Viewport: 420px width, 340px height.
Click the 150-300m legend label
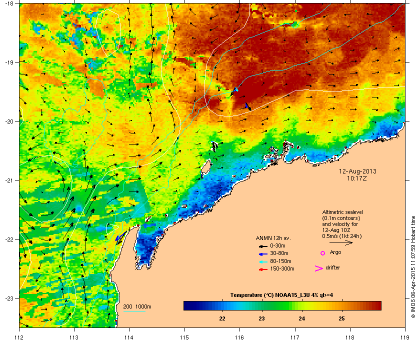282,268
